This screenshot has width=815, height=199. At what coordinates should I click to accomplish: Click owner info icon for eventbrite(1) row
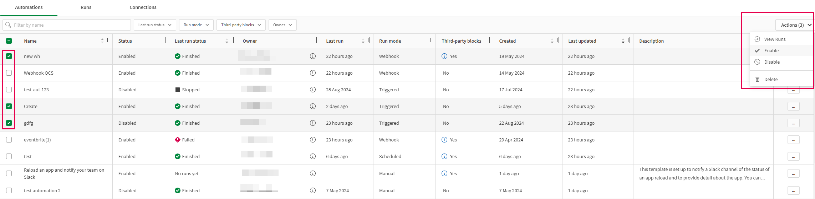point(312,140)
